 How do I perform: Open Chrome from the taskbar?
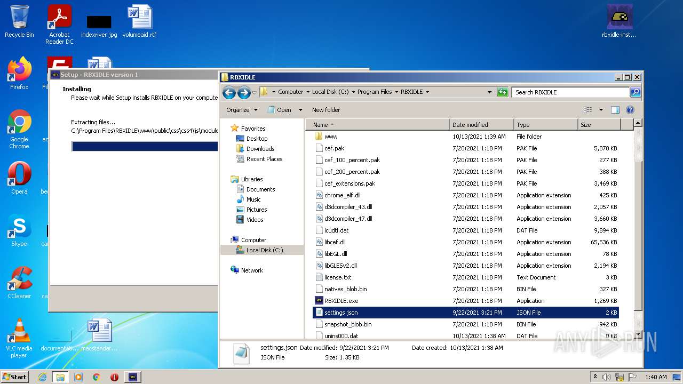96,377
